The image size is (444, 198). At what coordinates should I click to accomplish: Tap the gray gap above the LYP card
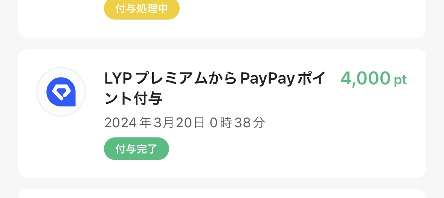pos(222,43)
